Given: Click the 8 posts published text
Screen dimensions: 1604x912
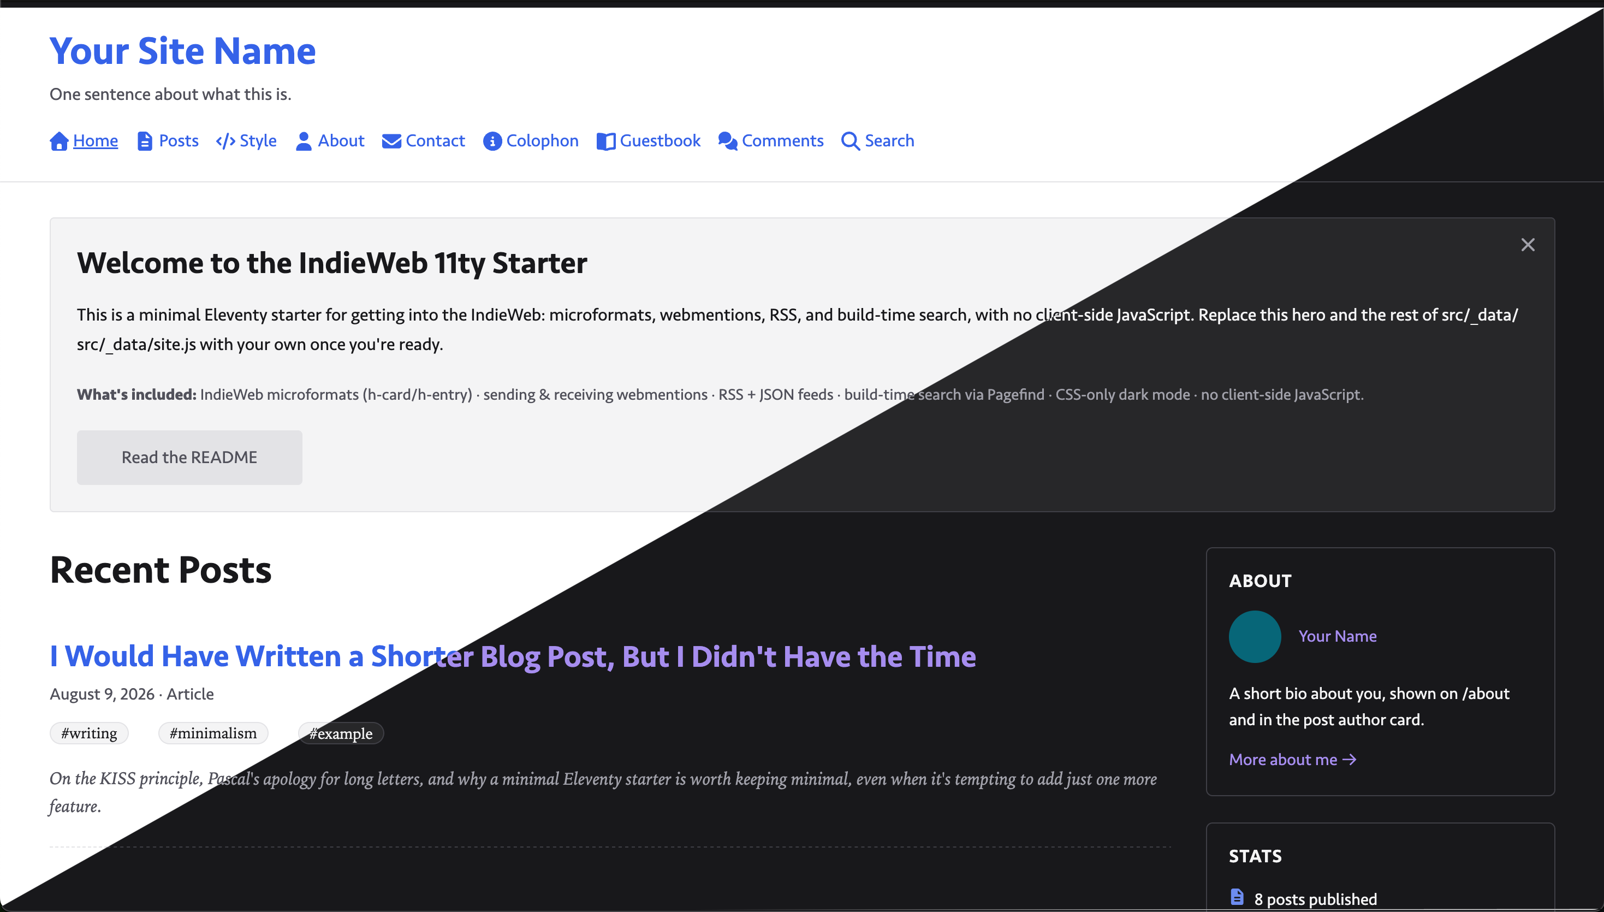Looking at the screenshot, I should pyautogui.click(x=1315, y=899).
